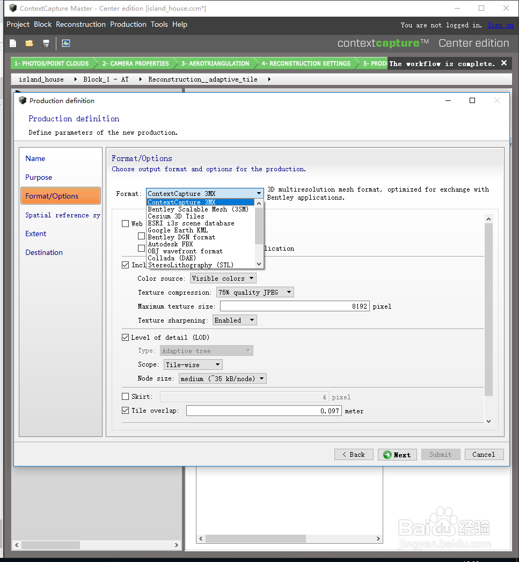This screenshot has width=519, height=562.
Task: Click format list scroll down arrow
Action: coord(259,264)
